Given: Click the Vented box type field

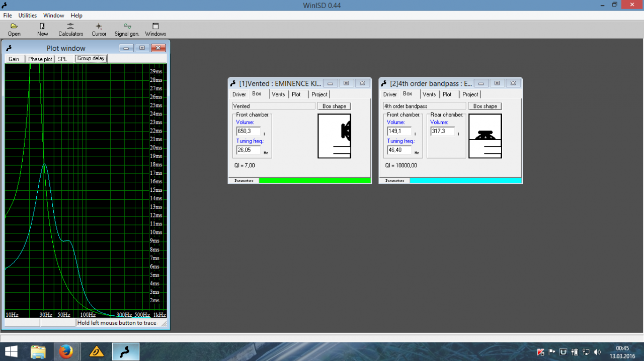Looking at the screenshot, I should [x=274, y=106].
